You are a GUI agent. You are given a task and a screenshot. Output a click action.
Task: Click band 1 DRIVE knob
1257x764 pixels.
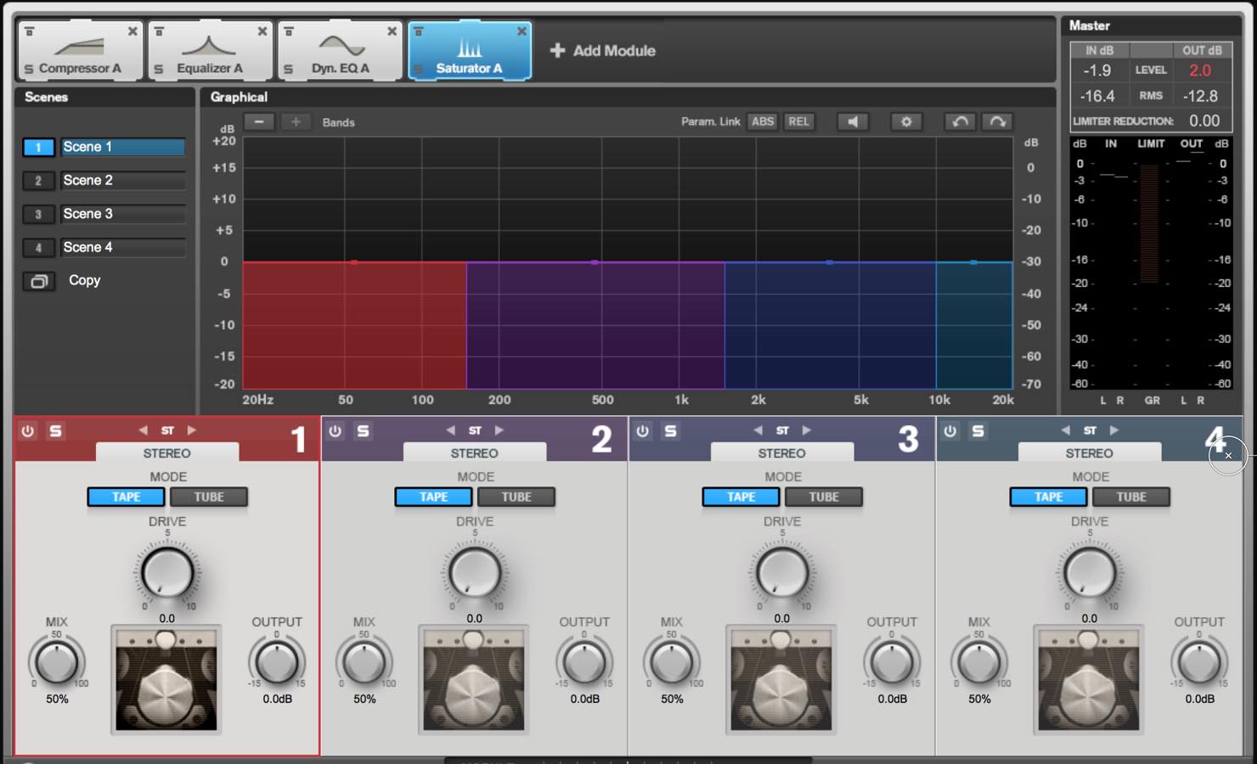click(167, 572)
